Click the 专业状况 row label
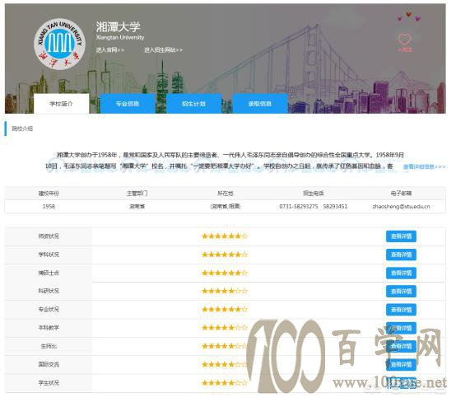Screen dimensions: 456x402 pyautogui.click(x=49, y=309)
